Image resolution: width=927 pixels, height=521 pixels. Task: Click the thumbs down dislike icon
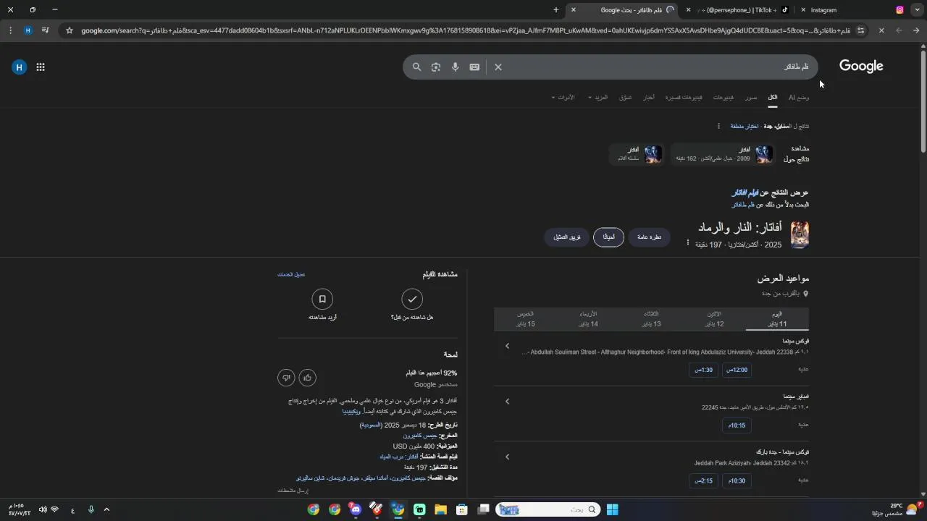click(286, 377)
